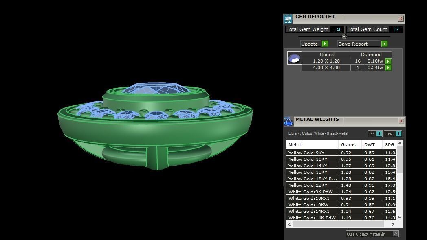Select the White Gold:14K PdW row
Viewport: 427px width, 240px height.
[341, 218]
